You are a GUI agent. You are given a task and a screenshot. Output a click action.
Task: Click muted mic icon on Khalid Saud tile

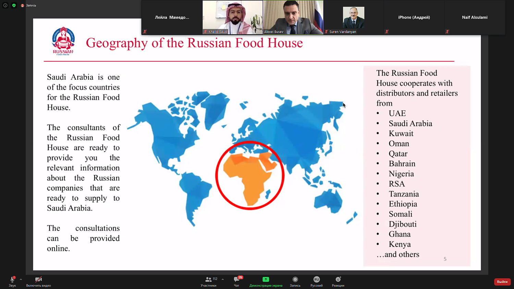coord(206,32)
